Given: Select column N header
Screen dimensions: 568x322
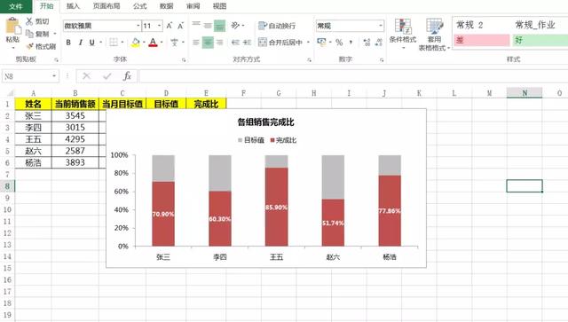Looking at the screenshot, I should 525,93.
